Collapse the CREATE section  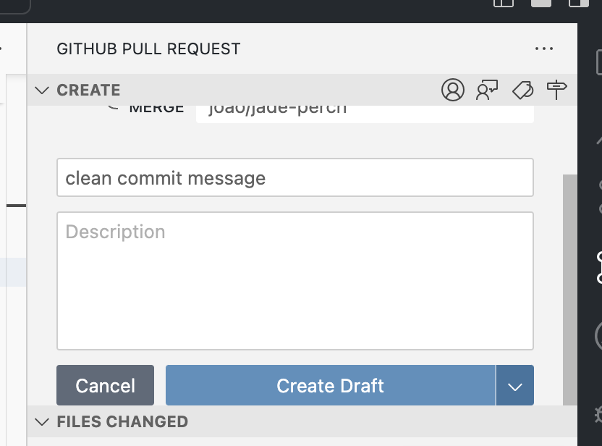point(42,90)
